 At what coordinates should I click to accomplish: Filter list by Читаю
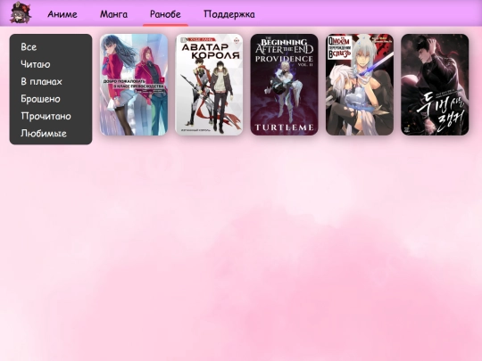(36, 64)
